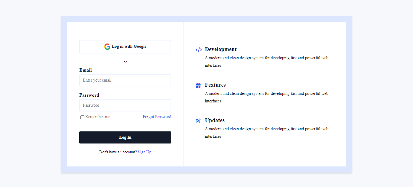Click the Remember me label text
Image resolution: width=413 pixels, height=187 pixels.
[98, 117]
